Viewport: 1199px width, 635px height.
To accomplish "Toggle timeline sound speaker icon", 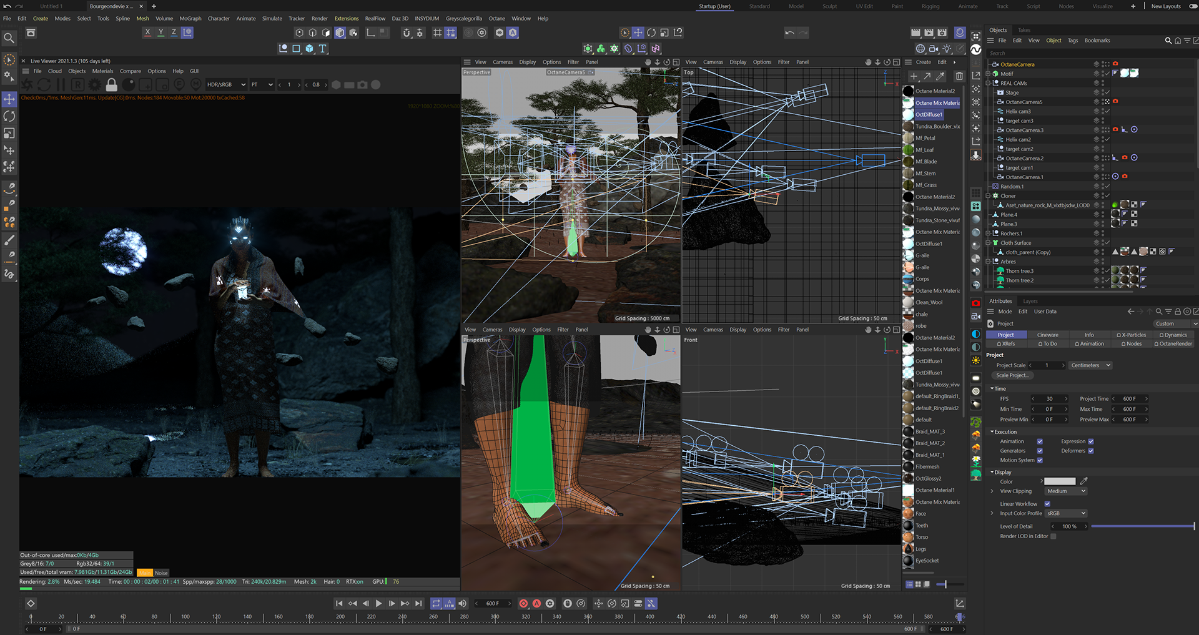I will (462, 603).
